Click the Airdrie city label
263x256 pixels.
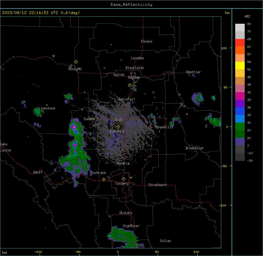point(123,164)
